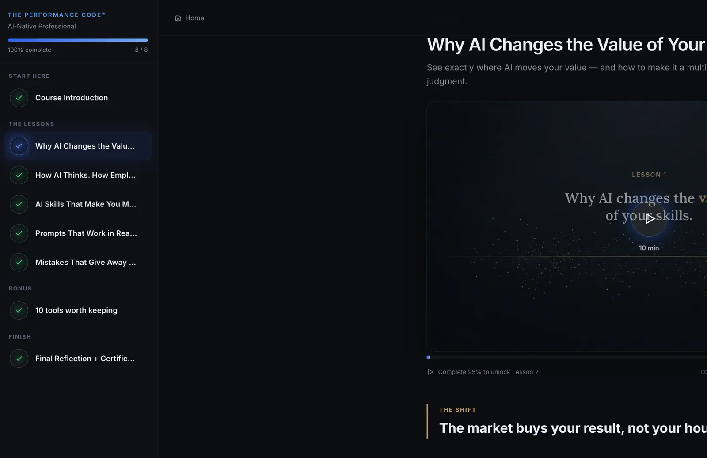Click checkmark icon of Prompts That Work lesson
Image resolution: width=707 pixels, height=458 pixels.
pos(19,233)
